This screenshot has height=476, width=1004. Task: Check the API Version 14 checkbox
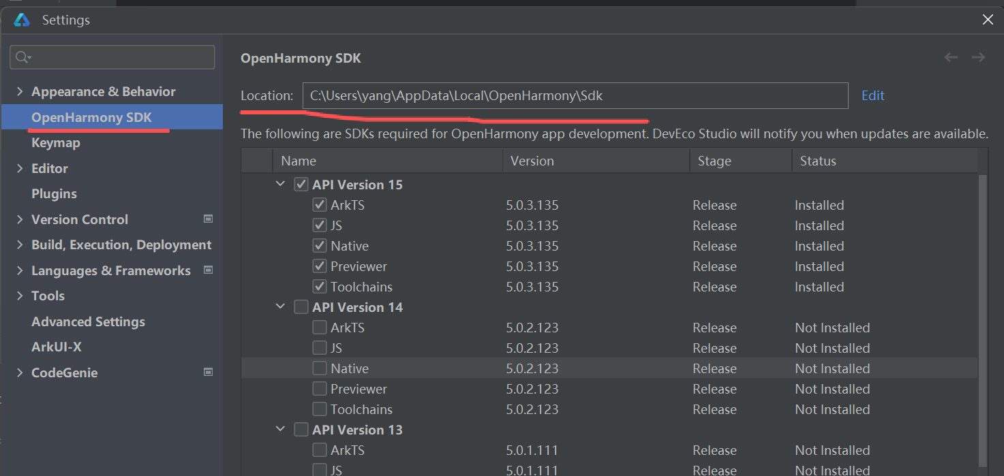[301, 307]
